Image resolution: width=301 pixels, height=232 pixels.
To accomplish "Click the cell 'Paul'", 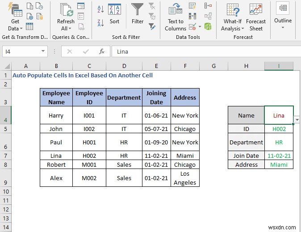I will (56, 142).
